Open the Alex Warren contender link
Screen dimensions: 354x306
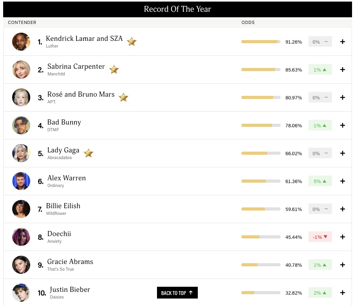coord(66,178)
